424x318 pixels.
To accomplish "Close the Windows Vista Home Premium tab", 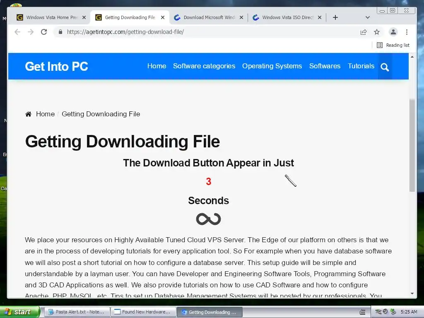I will tap(84, 17).
